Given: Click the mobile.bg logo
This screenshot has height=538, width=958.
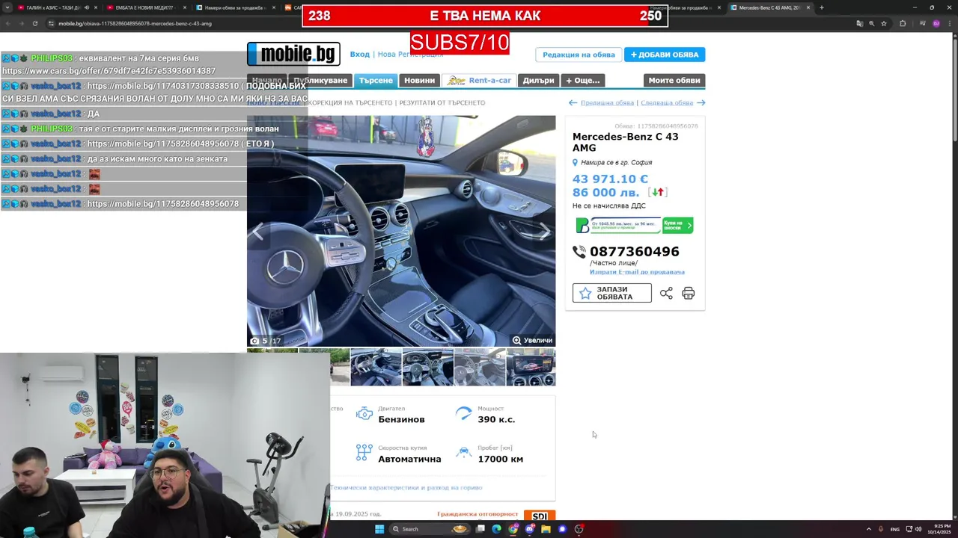Looking at the screenshot, I should coord(293,54).
